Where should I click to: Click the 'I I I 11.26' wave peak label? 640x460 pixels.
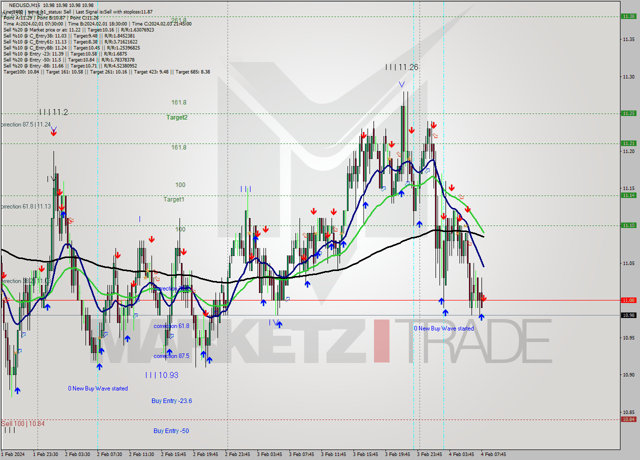coord(401,66)
